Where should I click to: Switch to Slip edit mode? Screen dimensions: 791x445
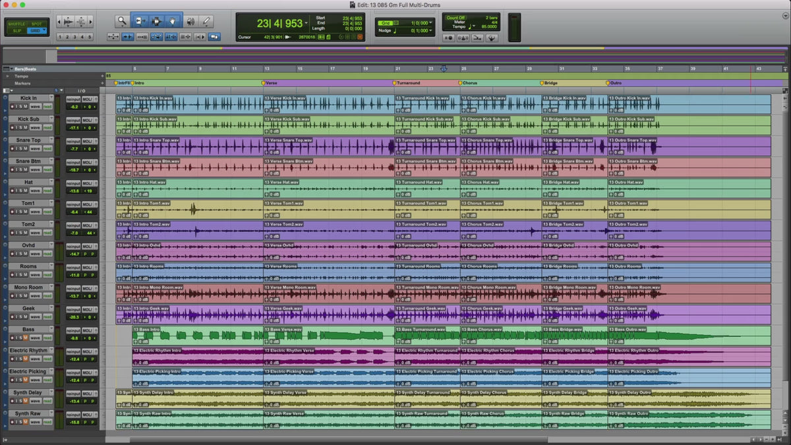[x=17, y=30]
